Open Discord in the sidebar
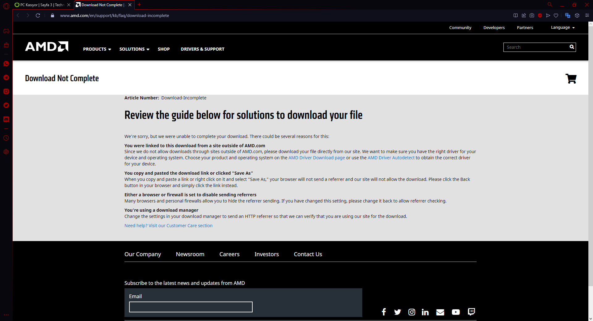Screen dimensions: 593x321 coord(6,119)
